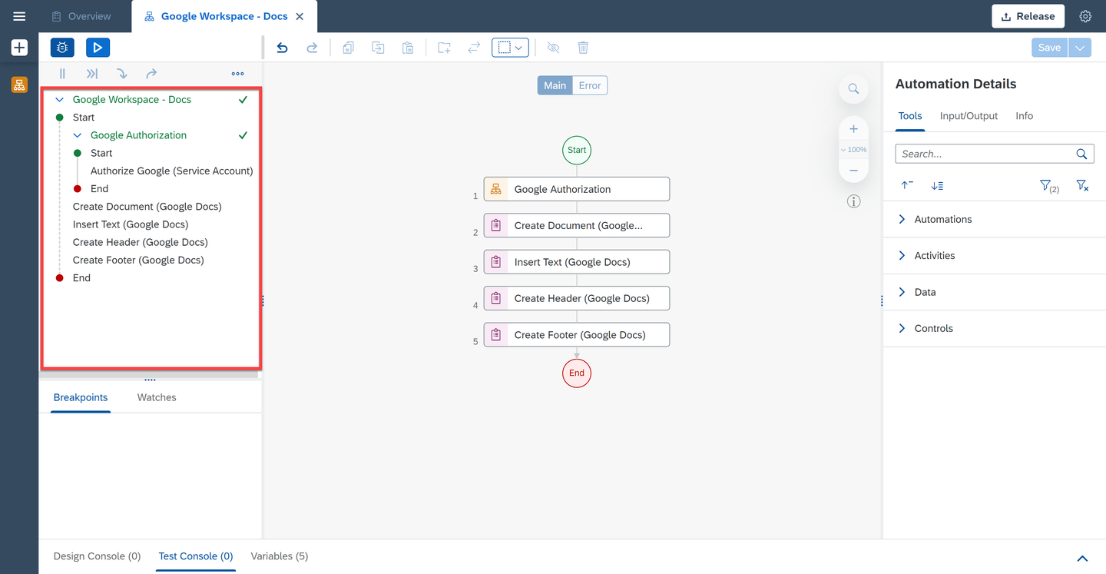The image size is (1106, 574).
Task: Select Create Document (Google Docs) in the debug tree
Action: (x=147, y=207)
